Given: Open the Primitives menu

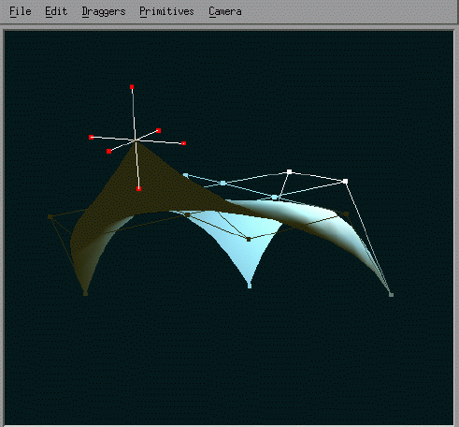Looking at the screenshot, I should pyautogui.click(x=166, y=11).
